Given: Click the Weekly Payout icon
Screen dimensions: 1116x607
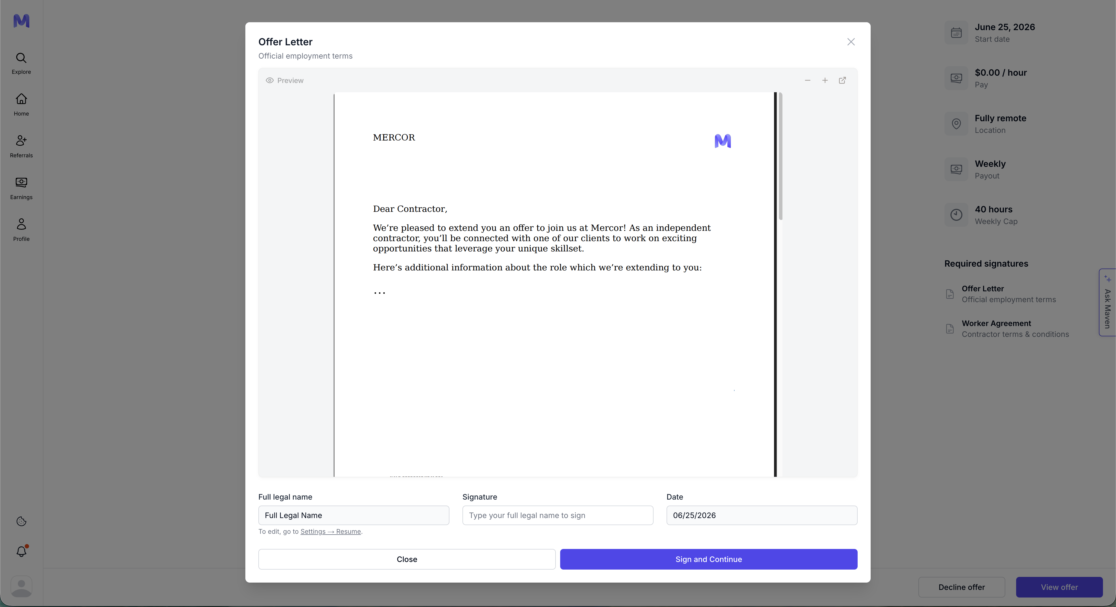Looking at the screenshot, I should pos(956,169).
